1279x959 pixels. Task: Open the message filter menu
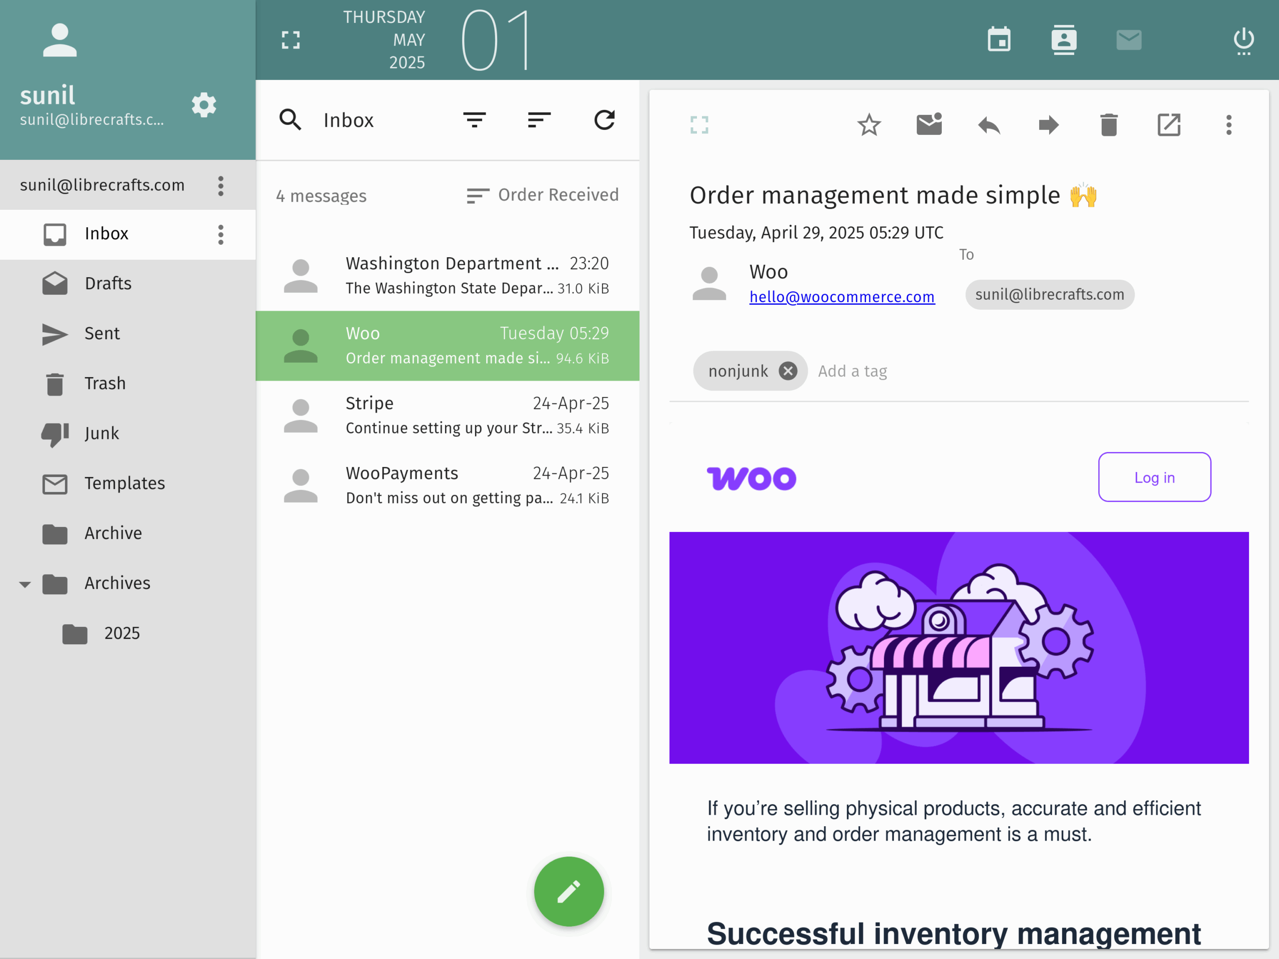tap(474, 120)
